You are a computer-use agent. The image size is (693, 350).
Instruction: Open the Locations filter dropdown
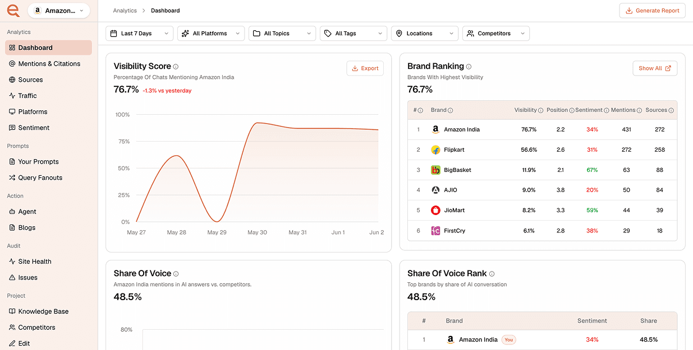tap(425, 34)
